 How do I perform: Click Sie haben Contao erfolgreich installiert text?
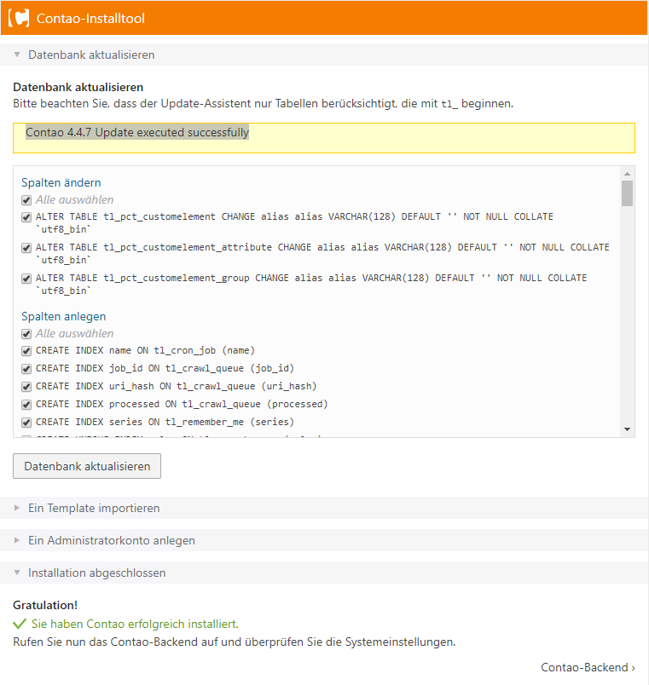tap(135, 624)
